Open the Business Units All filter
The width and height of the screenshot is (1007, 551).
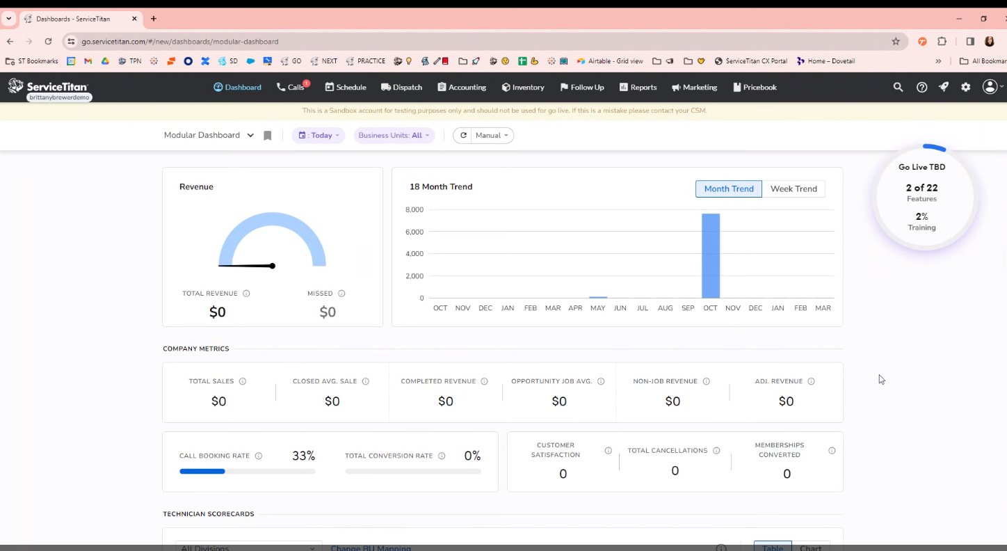pyautogui.click(x=394, y=136)
